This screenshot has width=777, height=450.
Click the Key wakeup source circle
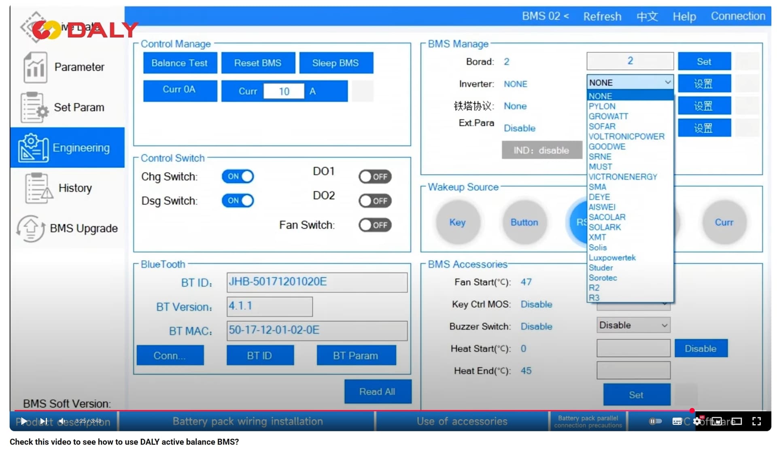coord(458,222)
